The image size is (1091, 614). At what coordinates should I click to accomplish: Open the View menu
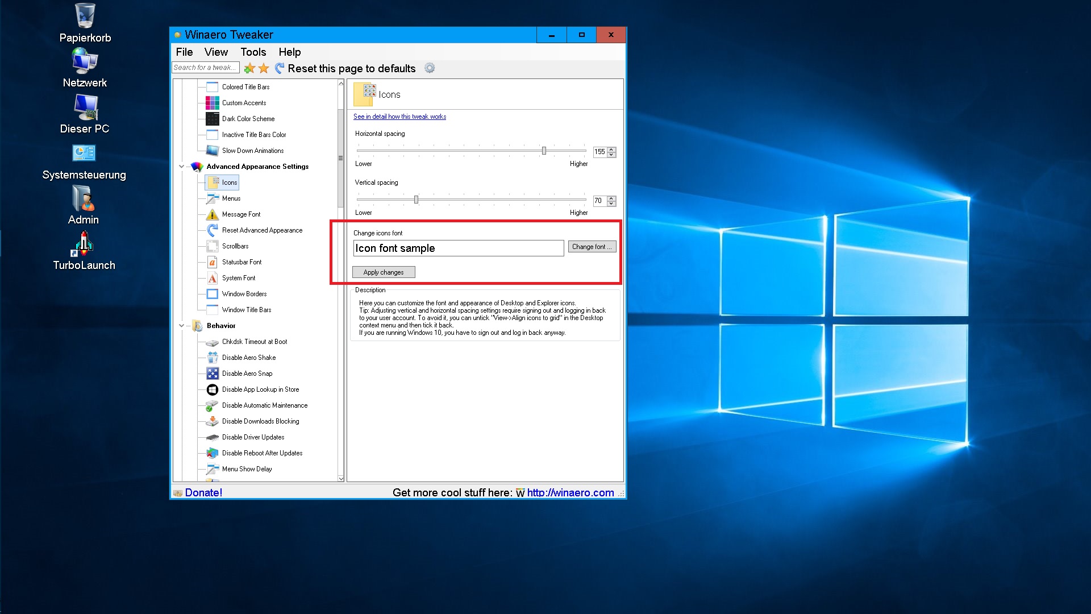(216, 52)
